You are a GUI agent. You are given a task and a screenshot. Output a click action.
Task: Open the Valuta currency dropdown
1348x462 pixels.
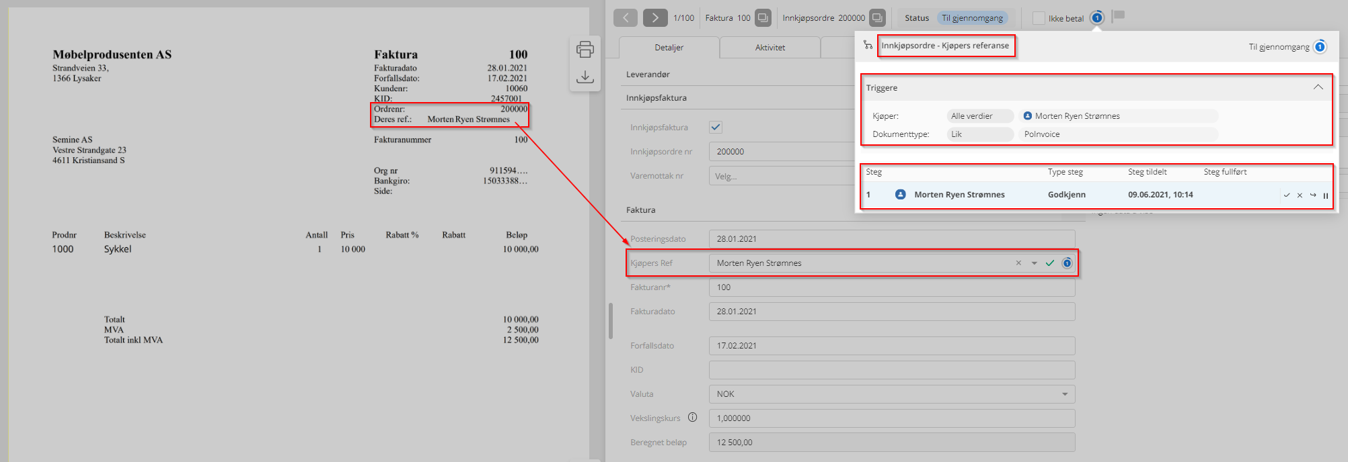point(1065,394)
